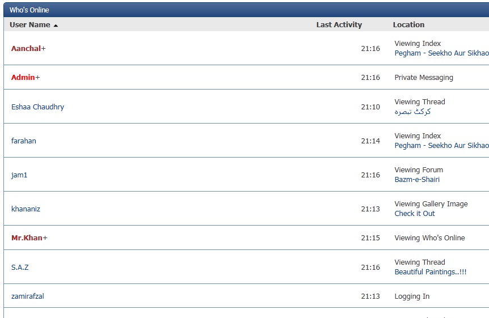Open khananiz's profile
This screenshot has height=318, width=489.
click(x=26, y=209)
